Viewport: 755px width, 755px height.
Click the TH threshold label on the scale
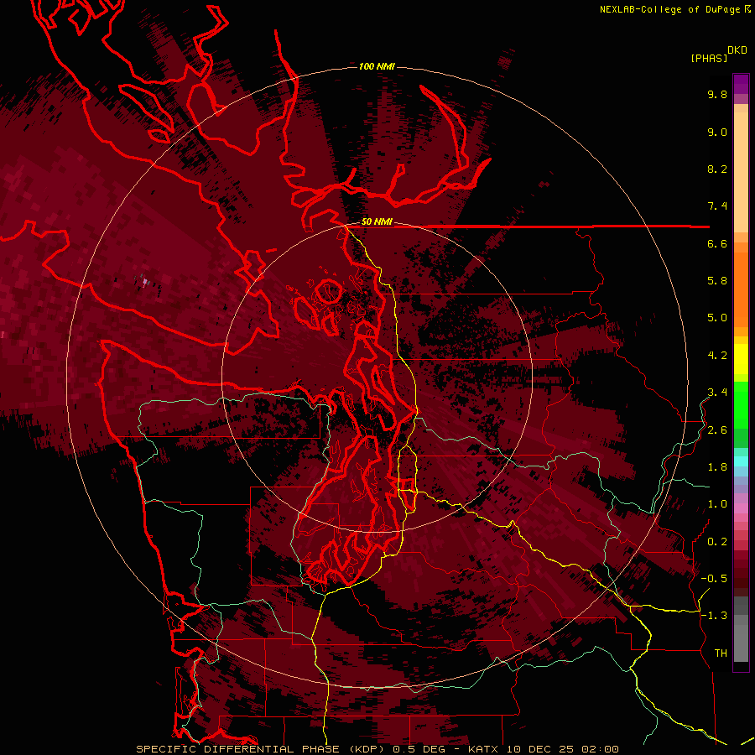[x=721, y=653]
